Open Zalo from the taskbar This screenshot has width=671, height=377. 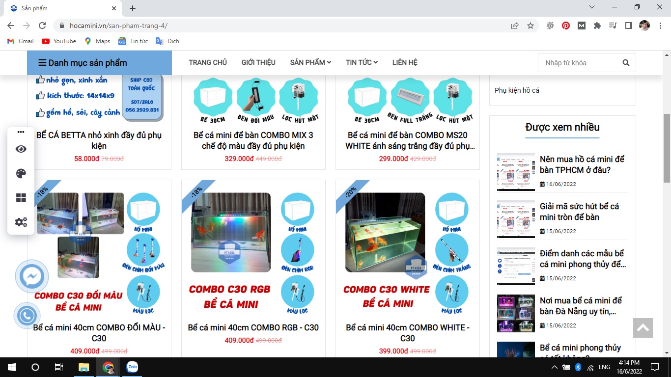(x=132, y=367)
